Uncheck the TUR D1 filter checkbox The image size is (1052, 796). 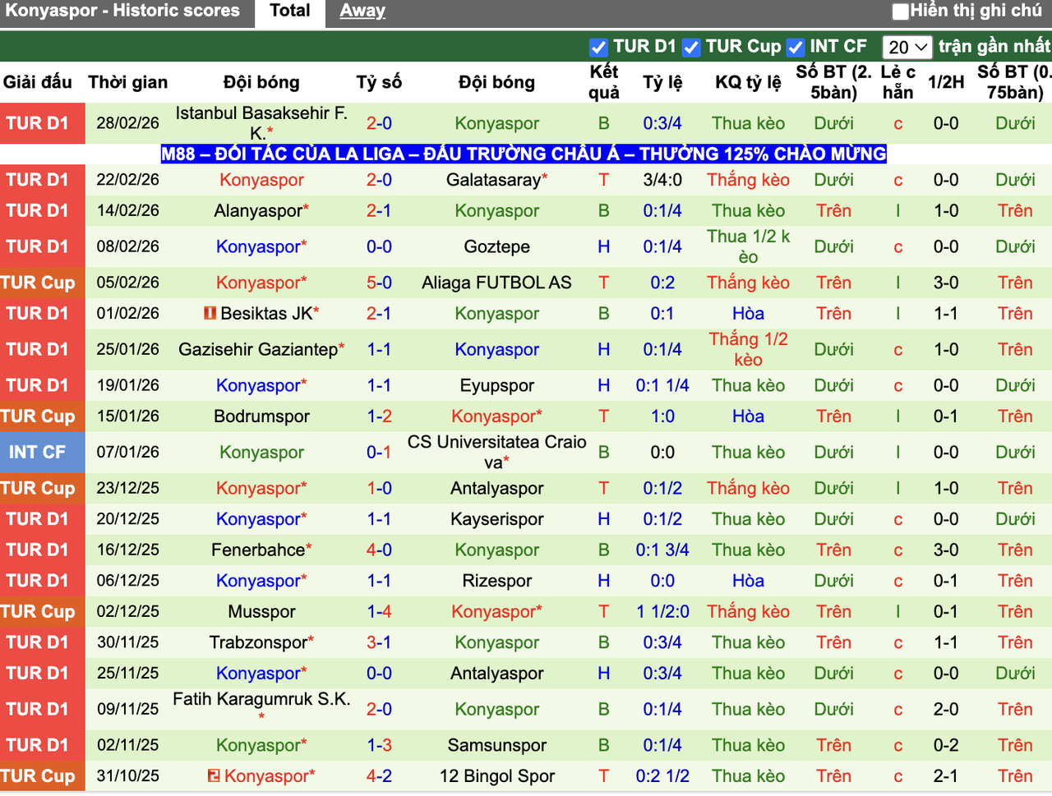[598, 47]
